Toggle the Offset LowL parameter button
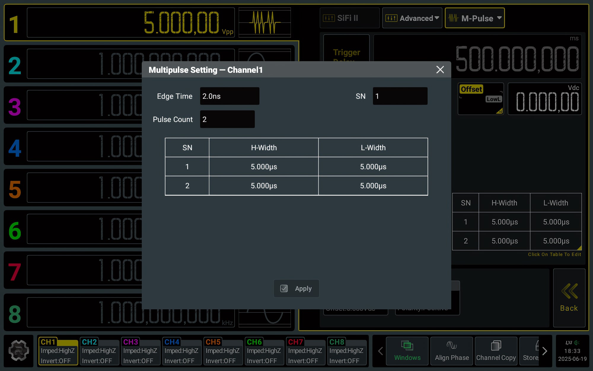The height and width of the screenshot is (371, 593). click(481, 99)
